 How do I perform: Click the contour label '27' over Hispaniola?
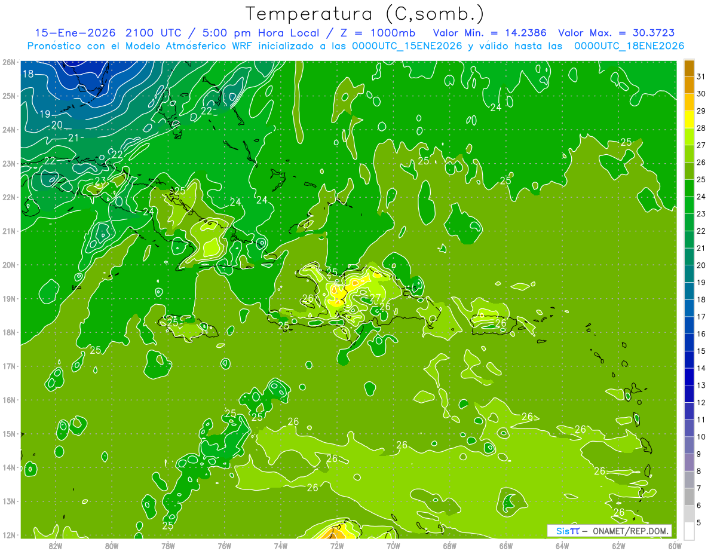[375, 297]
